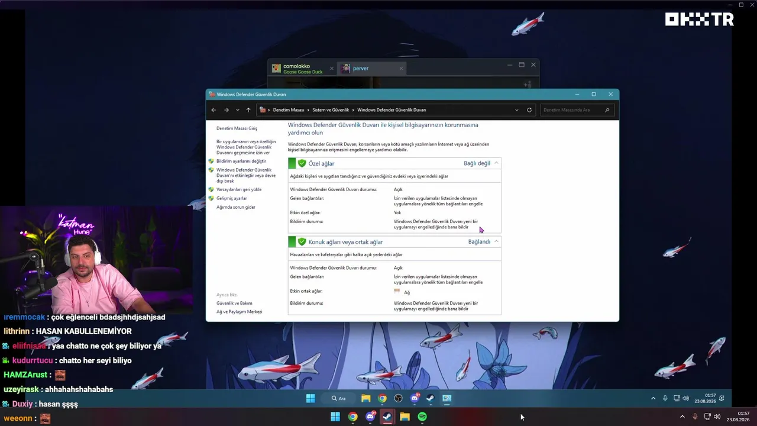Select the Sistem ve Güvenlik breadcrumb
Viewport: 757px width, 426px height.
click(331, 110)
